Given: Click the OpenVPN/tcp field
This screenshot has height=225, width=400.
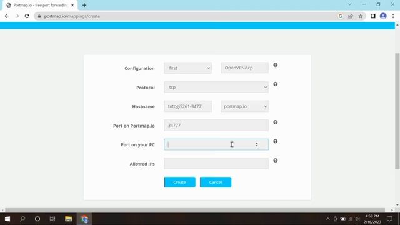Looking at the screenshot, I should 244,68.
